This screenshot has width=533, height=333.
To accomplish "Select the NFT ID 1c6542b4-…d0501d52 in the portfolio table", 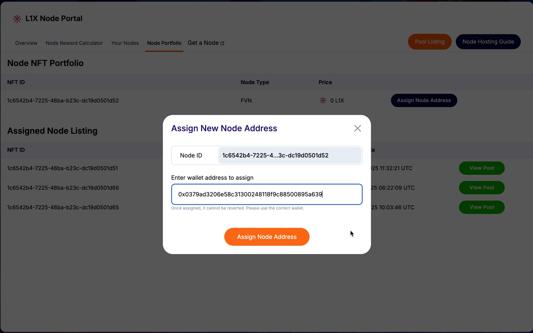I will pos(63,100).
